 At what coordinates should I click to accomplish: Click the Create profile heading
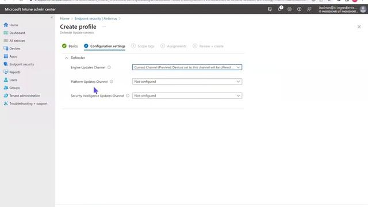(x=78, y=27)
